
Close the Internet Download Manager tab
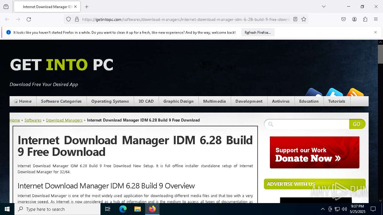click(x=75, y=7)
